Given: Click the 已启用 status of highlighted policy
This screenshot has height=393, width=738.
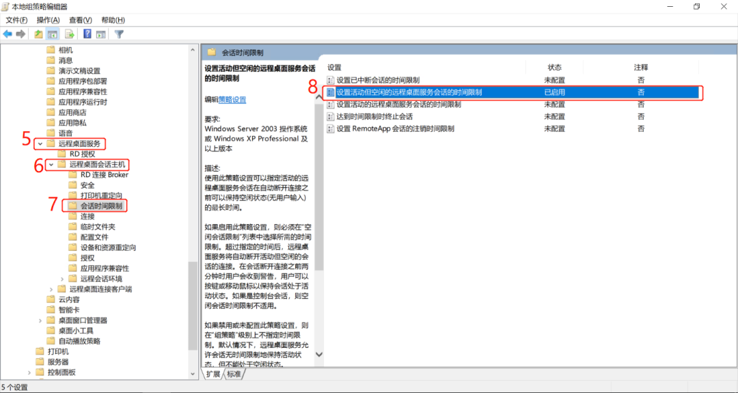Looking at the screenshot, I should click(554, 92).
